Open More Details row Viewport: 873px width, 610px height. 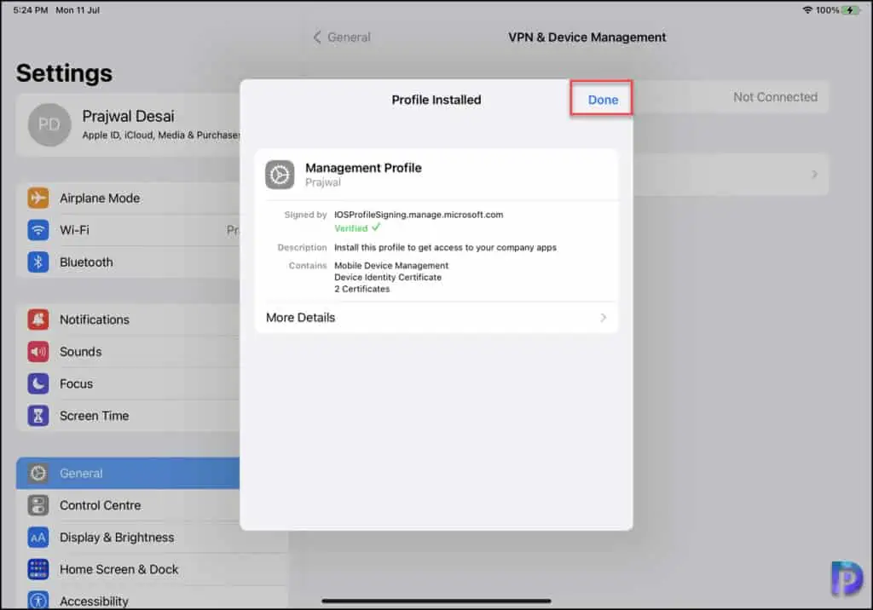point(436,318)
